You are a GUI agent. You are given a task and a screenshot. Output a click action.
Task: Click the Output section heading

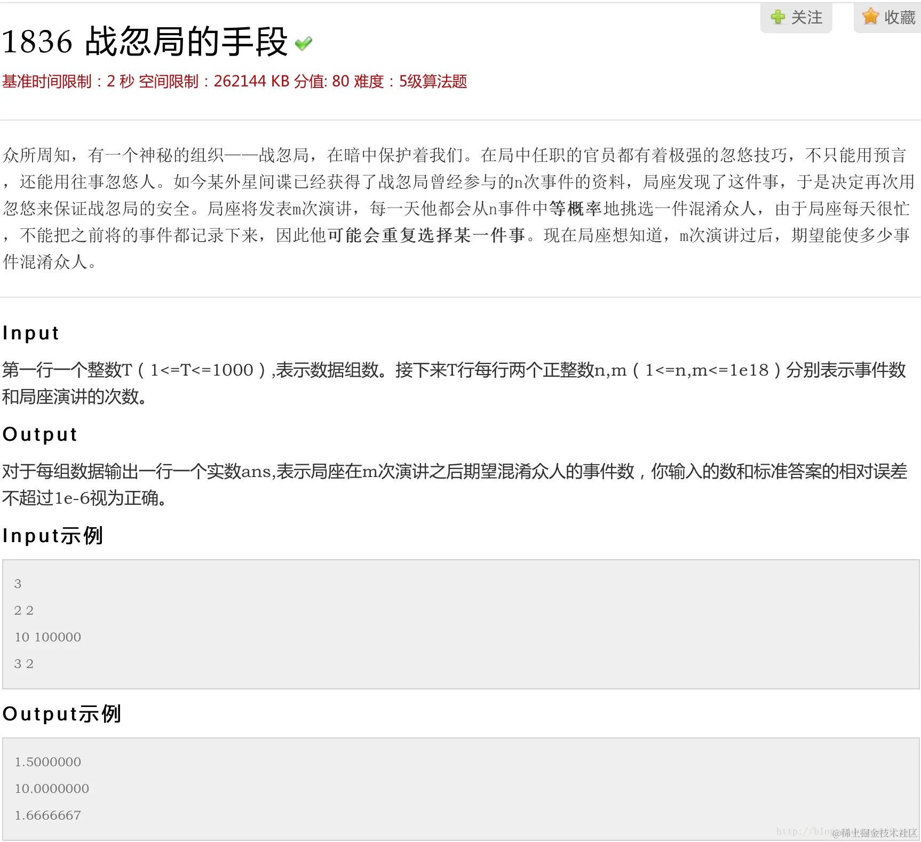40,434
